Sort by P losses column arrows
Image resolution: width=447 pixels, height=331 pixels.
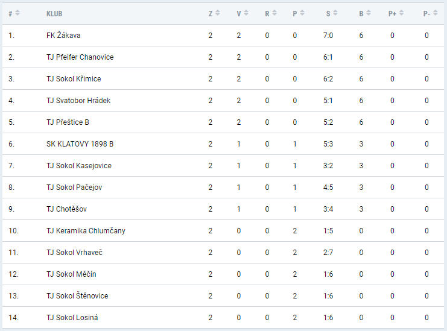click(302, 13)
